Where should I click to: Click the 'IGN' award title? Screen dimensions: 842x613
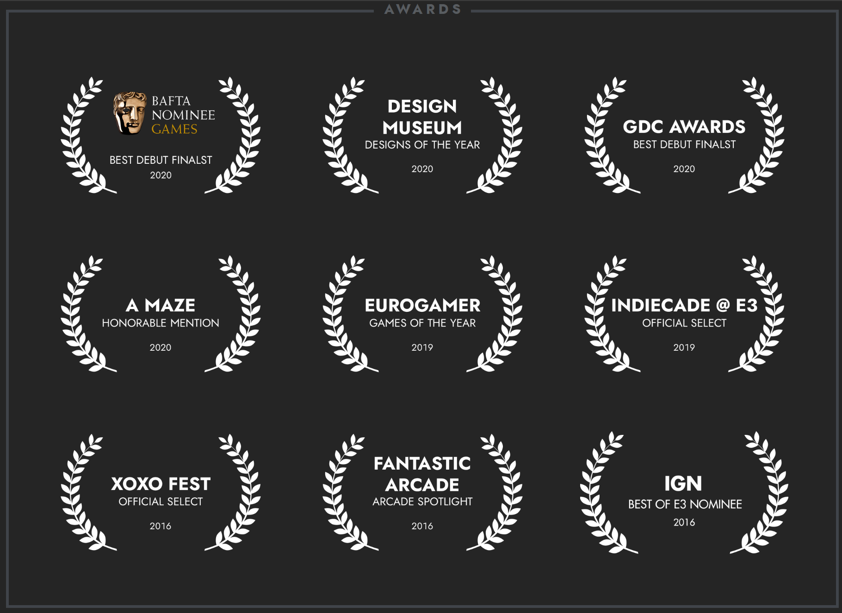pyautogui.click(x=683, y=483)
